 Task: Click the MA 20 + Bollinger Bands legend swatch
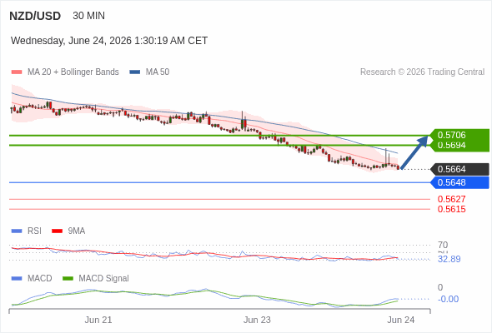pyautogui.click(x=17, y=72)
